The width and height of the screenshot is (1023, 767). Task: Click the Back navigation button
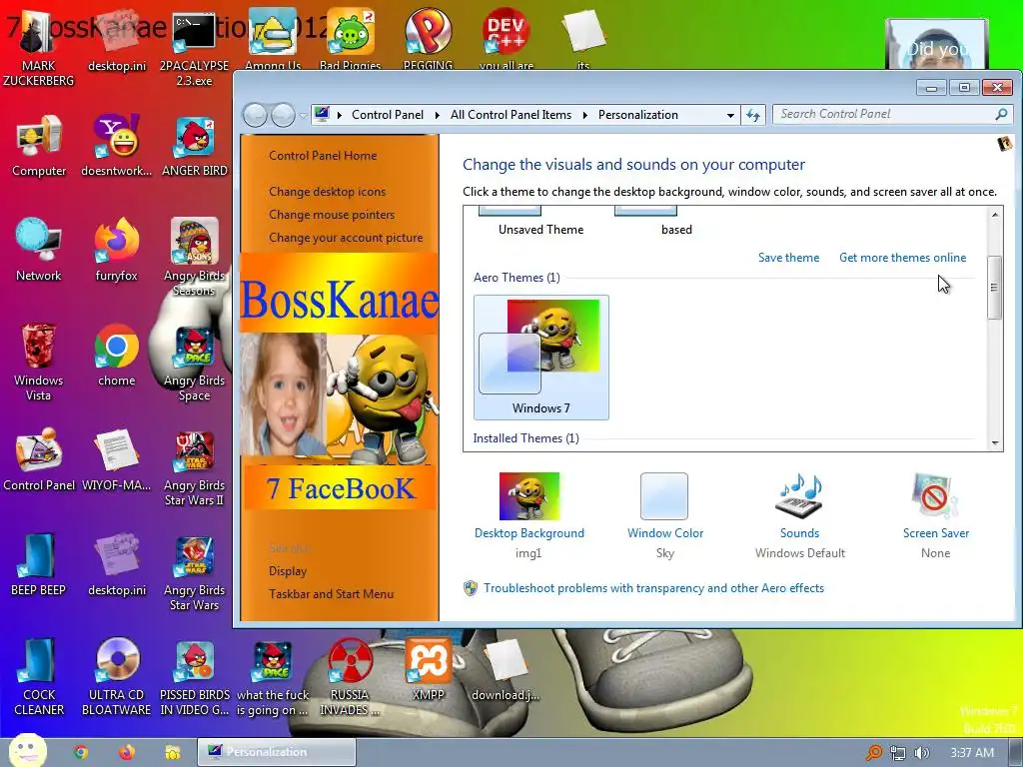pos(255,116)
